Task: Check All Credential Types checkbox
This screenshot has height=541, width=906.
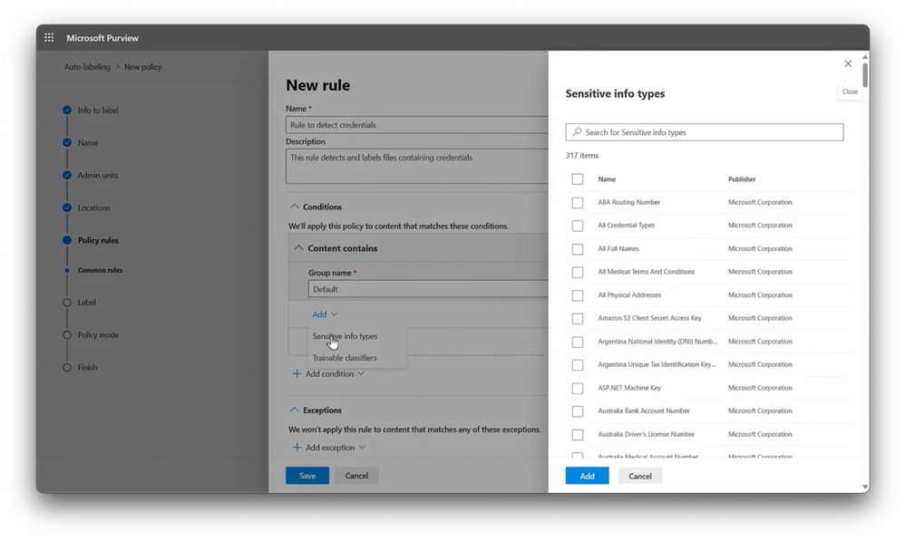Action: coord(577,226)
